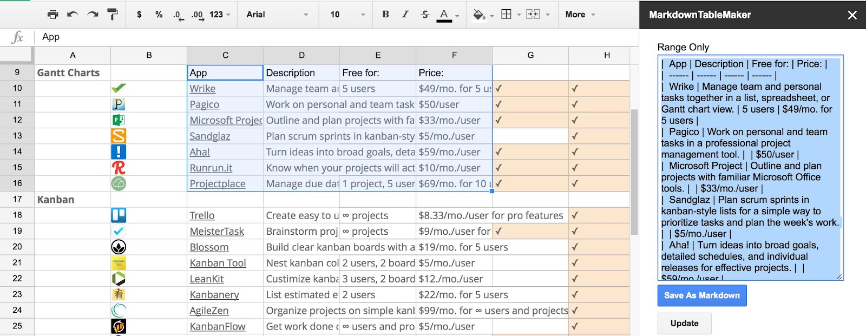Select column C header
Image resolution: width=866 pixels, height=336 pixels.
point(225,55)
